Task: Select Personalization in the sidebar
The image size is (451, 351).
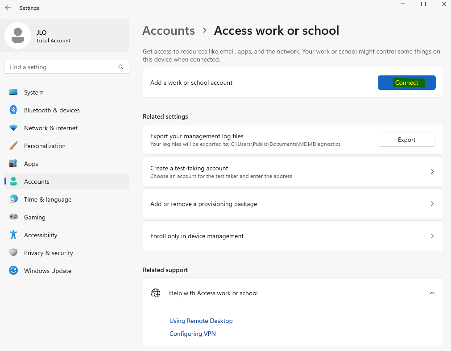Action: coord(67,146)
